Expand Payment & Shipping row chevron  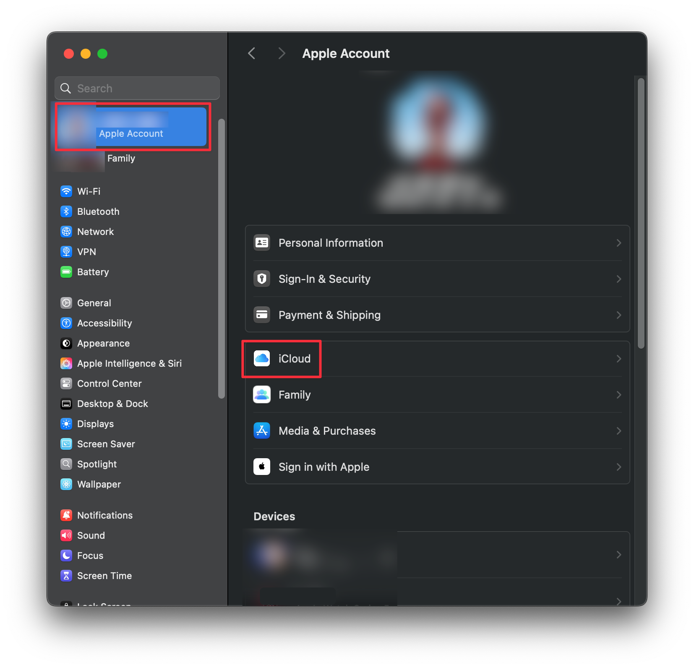click(618, 315)
